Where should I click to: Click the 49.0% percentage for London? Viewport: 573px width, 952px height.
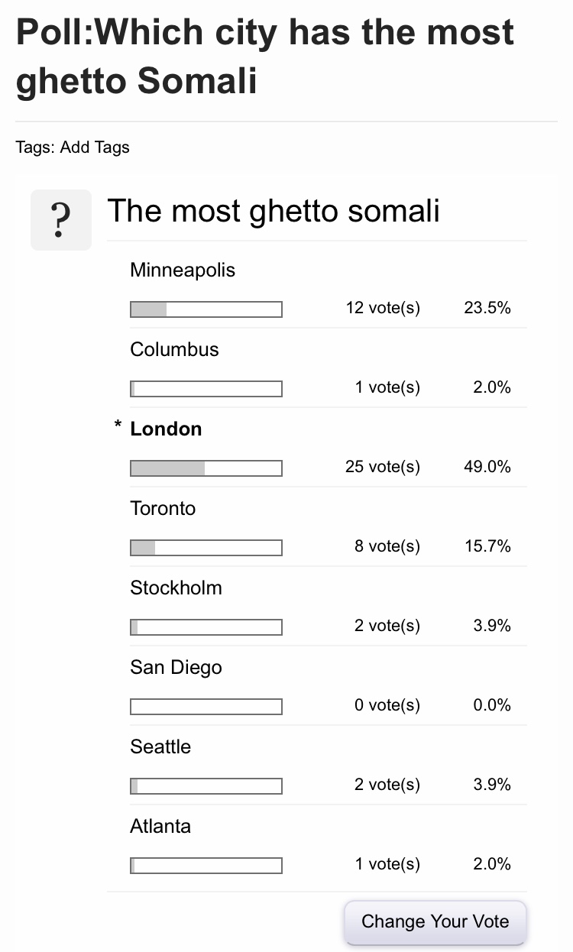point(487,467)
